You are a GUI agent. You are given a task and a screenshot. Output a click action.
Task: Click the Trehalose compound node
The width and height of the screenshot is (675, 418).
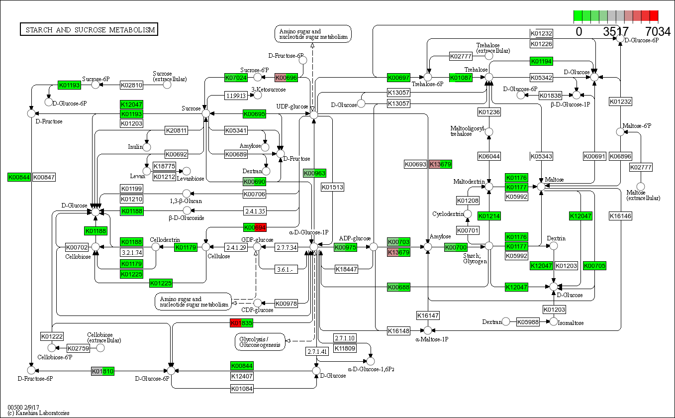click(488, 78)
